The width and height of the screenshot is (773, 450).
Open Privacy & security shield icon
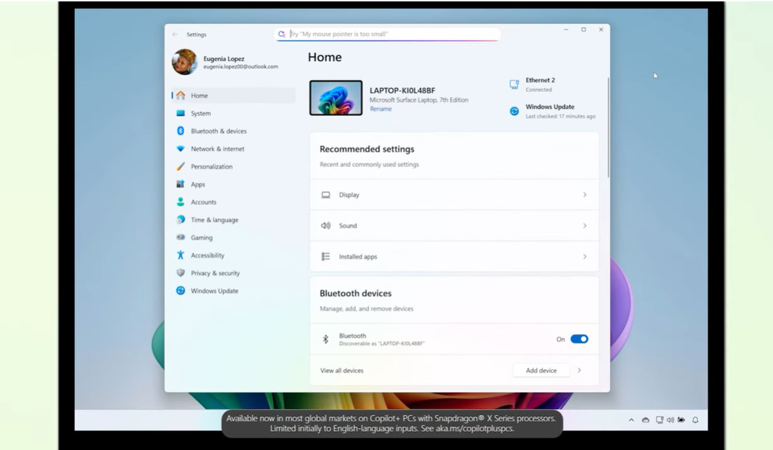tap(180, 273)
